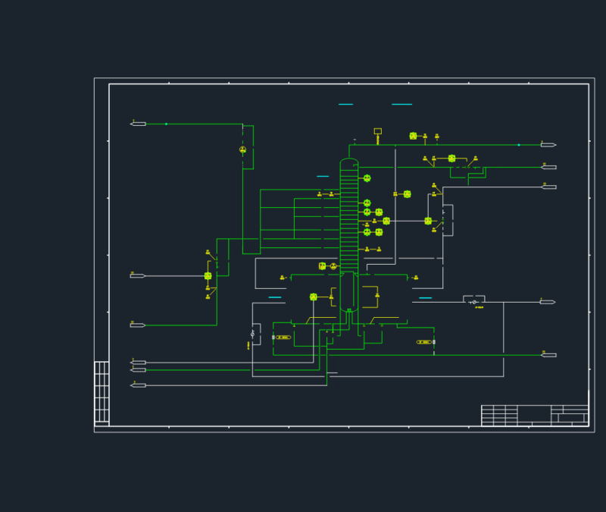Viewport: 606px width, 512px height.
Task: Select the lowest left-pointing arrow at bottom-left
Action: [138, 385]
